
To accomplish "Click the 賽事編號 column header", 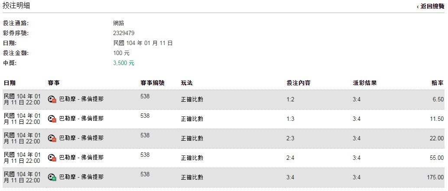I will [x=152, y=83].
